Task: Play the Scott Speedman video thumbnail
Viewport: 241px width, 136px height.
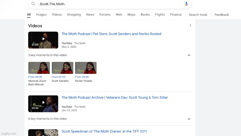Action: tap(43, 133)
